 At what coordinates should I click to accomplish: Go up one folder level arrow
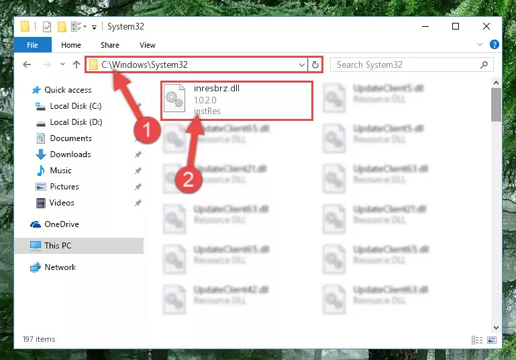pos(76,64)
